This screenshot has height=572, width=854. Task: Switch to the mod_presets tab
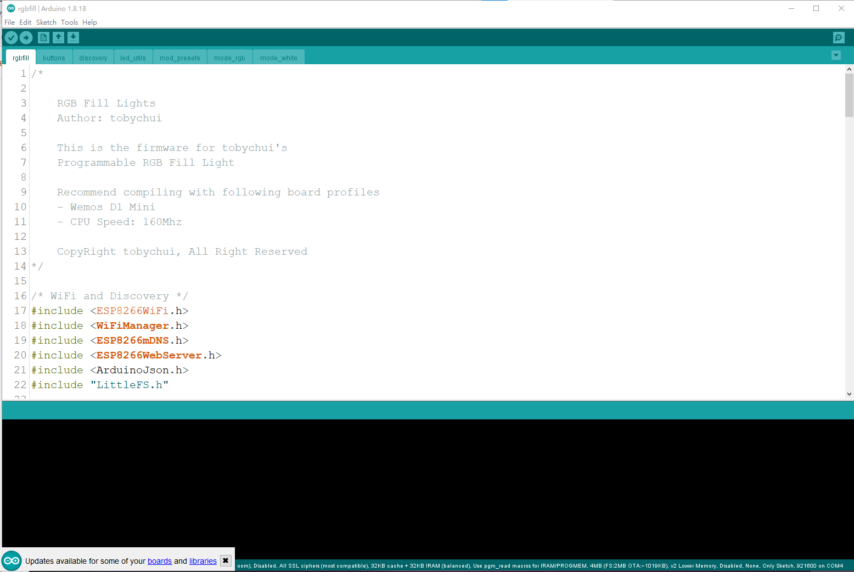[180, 58]
